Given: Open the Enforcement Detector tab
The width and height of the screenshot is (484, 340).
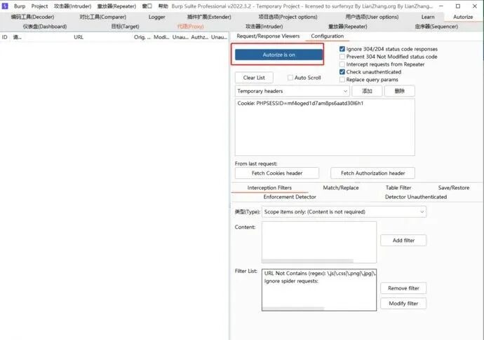Looking at the screenshot, I should pos(290,197).
